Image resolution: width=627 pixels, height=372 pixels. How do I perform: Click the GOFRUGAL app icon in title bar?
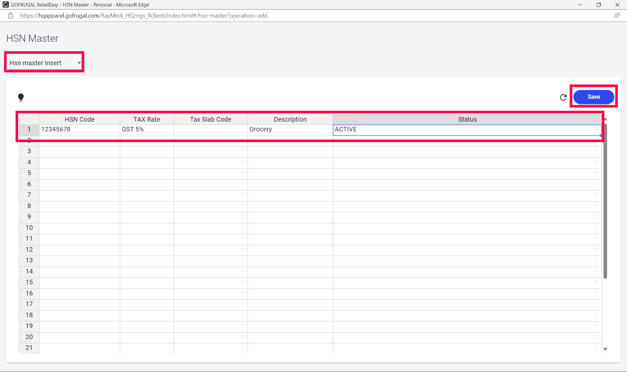tap(5, 5)
